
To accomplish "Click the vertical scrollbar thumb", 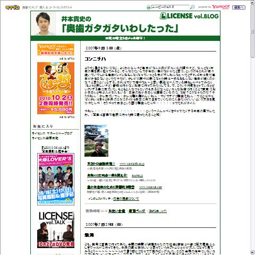I will [253, 31].
